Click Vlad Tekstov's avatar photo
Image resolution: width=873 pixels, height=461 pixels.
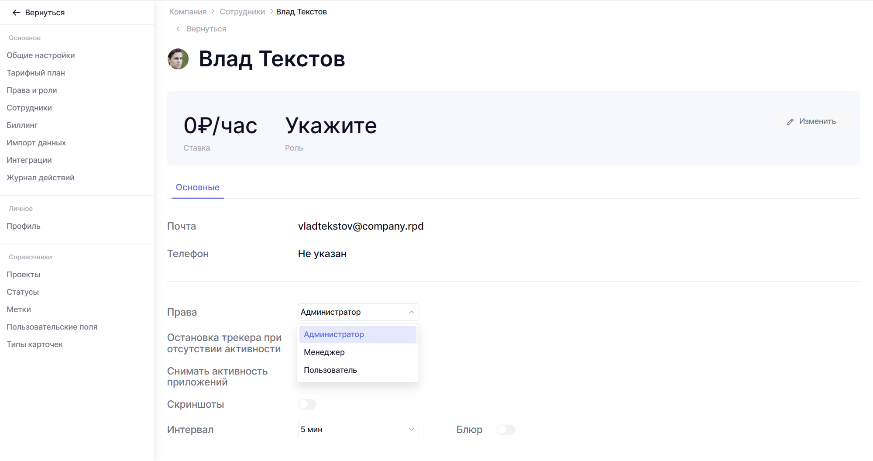point(178,59)
